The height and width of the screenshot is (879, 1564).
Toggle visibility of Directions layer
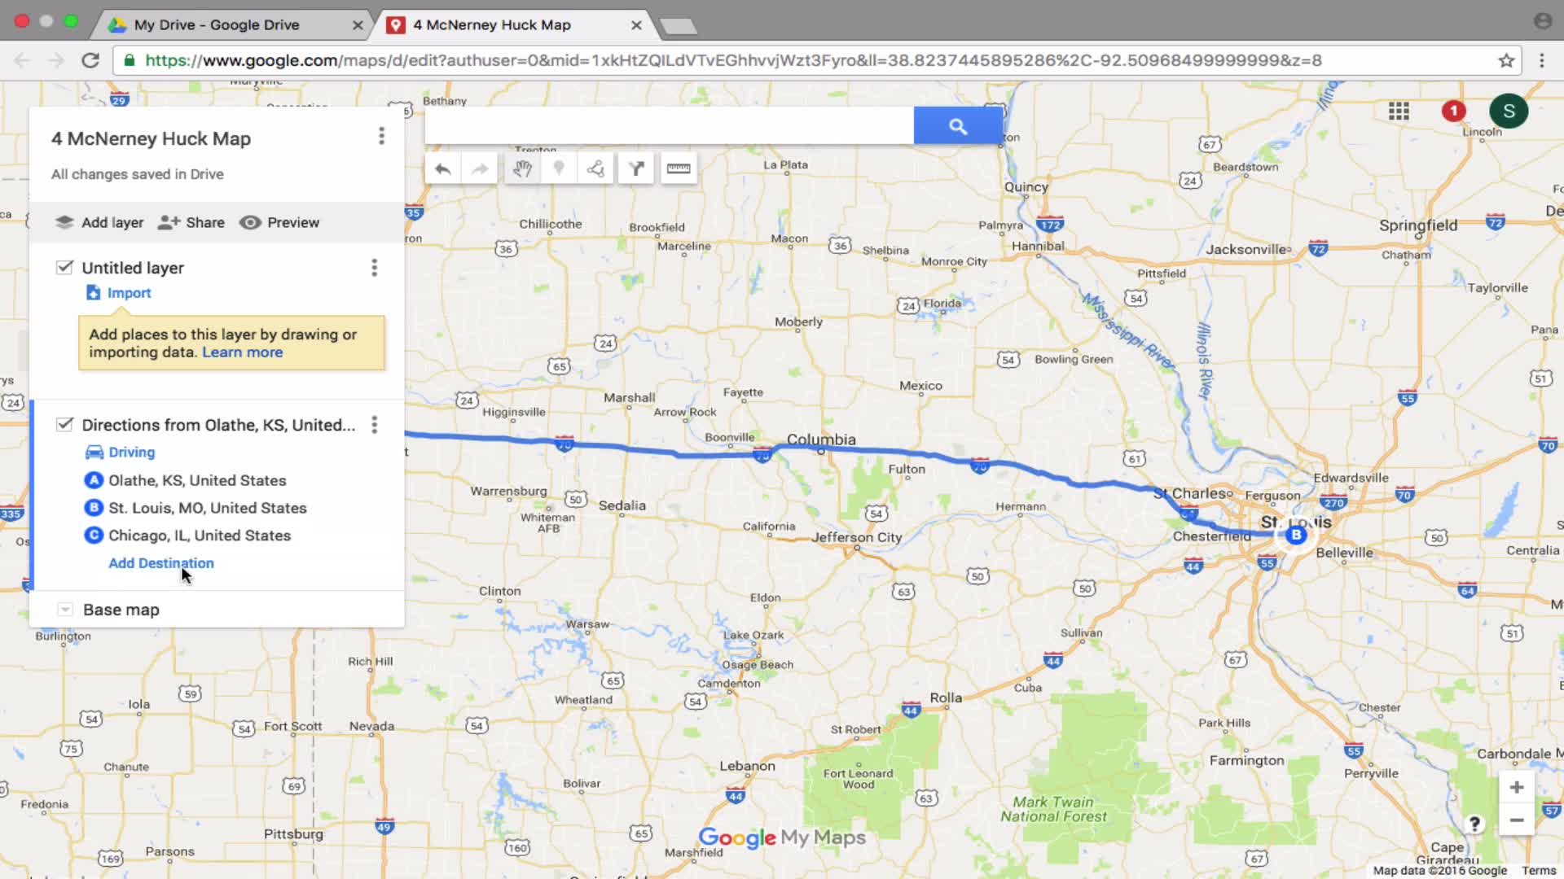(x=64, y=424)
